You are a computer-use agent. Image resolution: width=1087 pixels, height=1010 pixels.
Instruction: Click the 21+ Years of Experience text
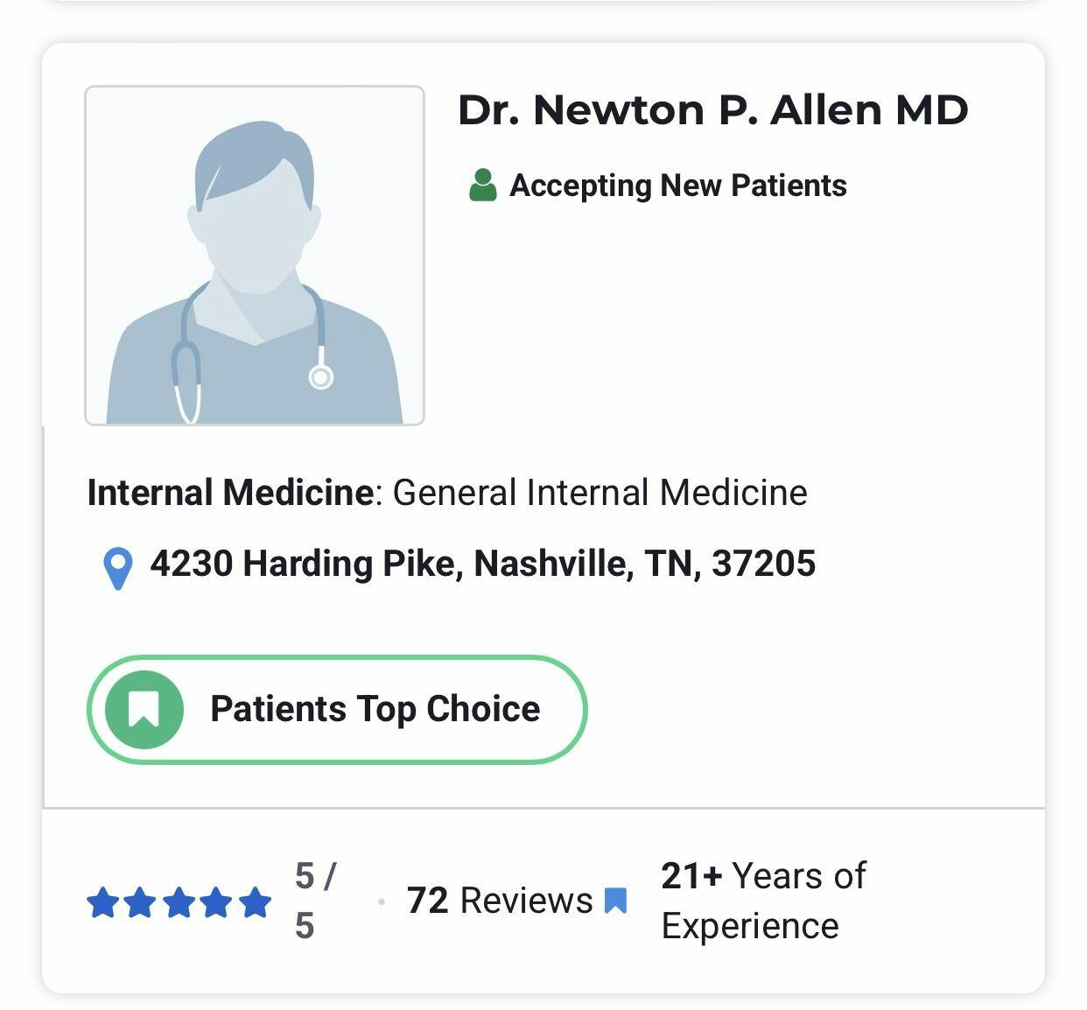click(763, 901)
